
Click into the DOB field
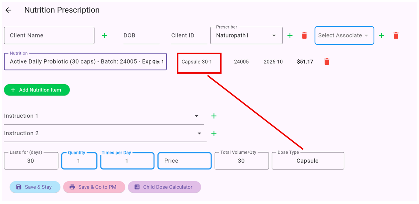click(x=141, y=36)
